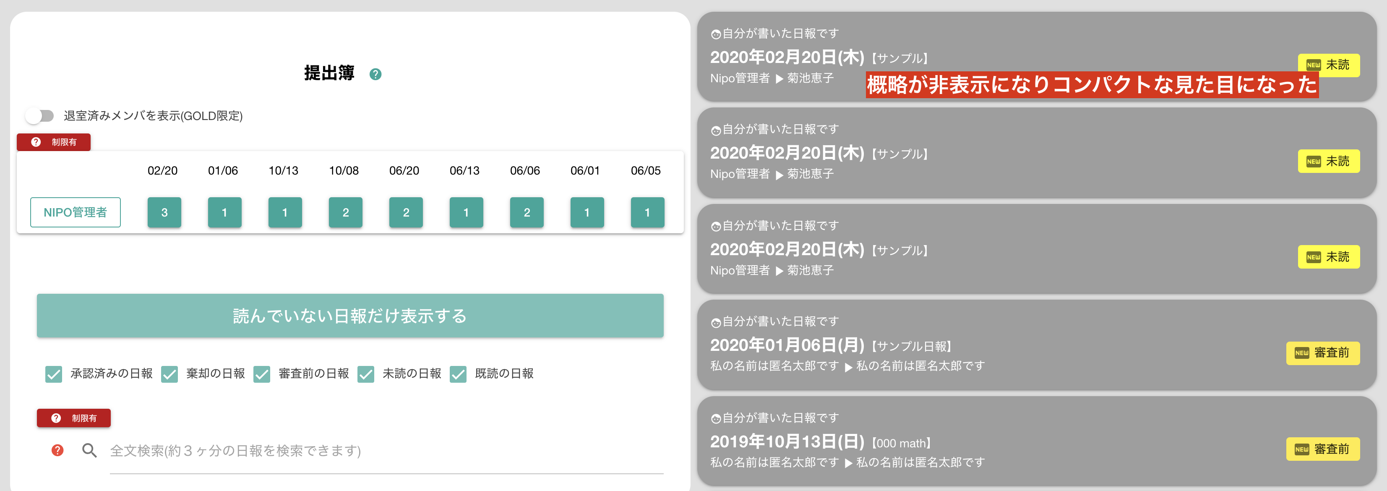Viewport: 1387px width, 491px height.
Task: Click 未読 badge on third 2020年02月20日 report
Action: (x=1328, y=257)
